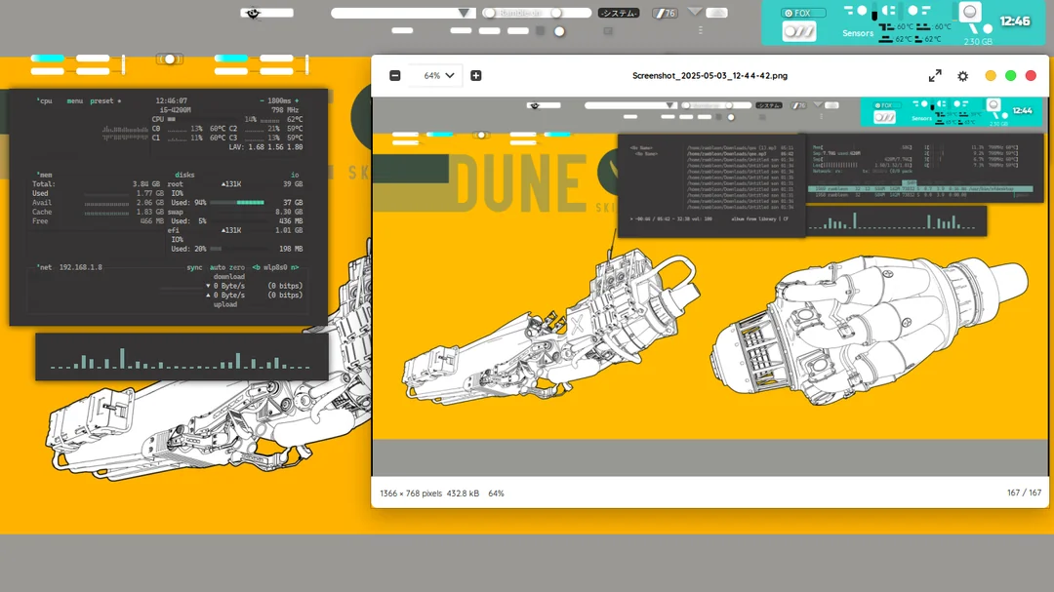Click the eagle logo icon in top bar

pyautogui.click(x=253, y=14)
